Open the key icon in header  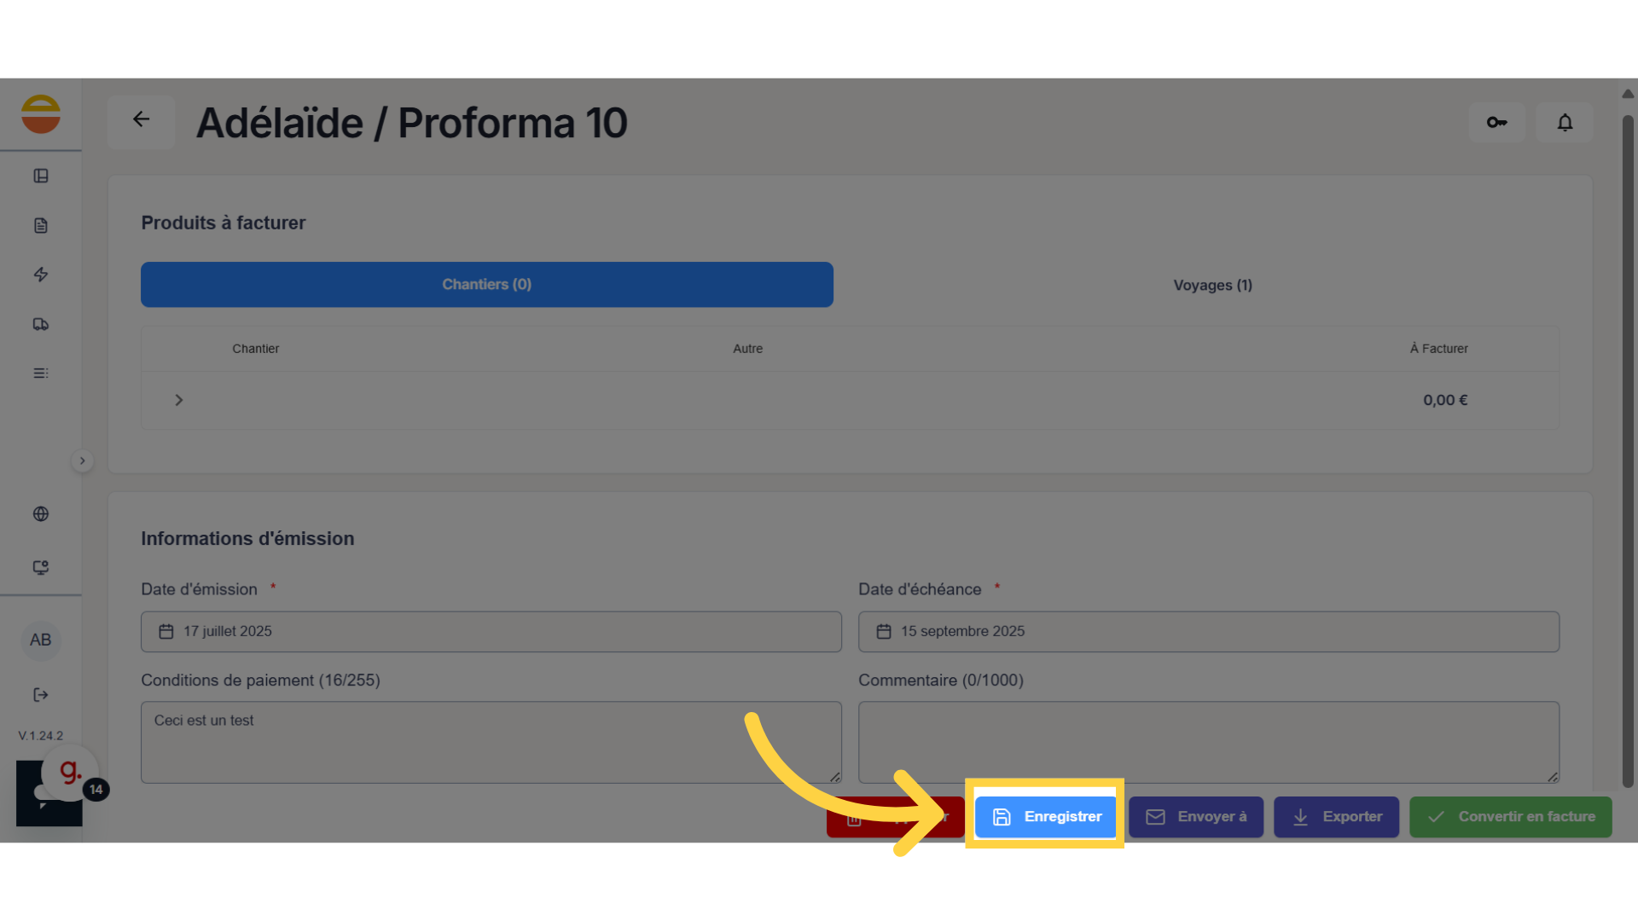pos(1496,123)
